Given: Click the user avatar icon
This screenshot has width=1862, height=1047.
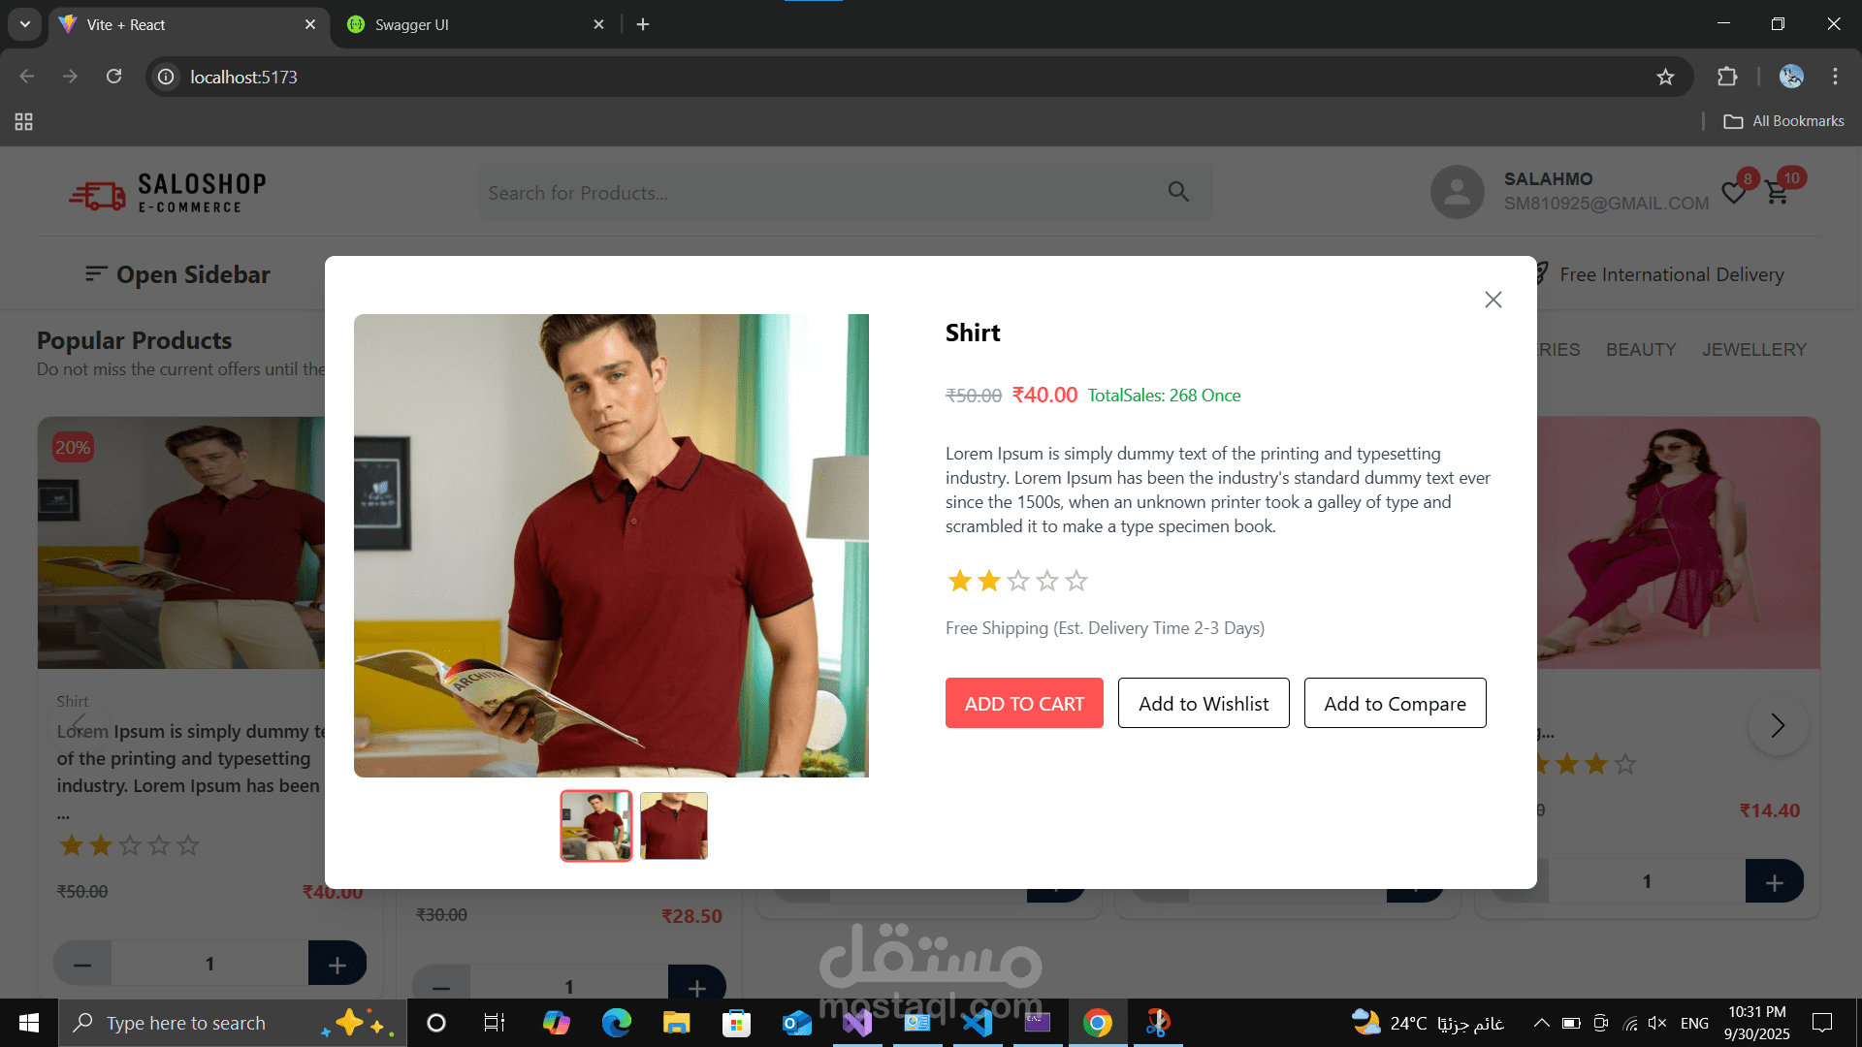Looking at the screenshot, I should (1457, 192).
